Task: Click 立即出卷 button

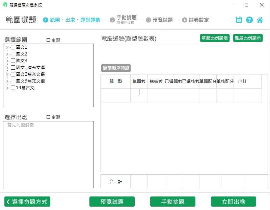Action: [234, 202]
